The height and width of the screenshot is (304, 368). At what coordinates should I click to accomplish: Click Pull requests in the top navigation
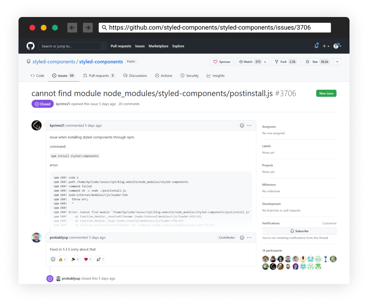pyautogui.click(x=121, y=46)
